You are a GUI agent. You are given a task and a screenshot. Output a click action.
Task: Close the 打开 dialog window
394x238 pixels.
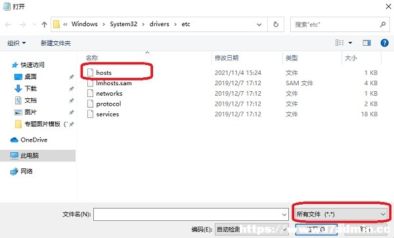click(x=389, y=7)
